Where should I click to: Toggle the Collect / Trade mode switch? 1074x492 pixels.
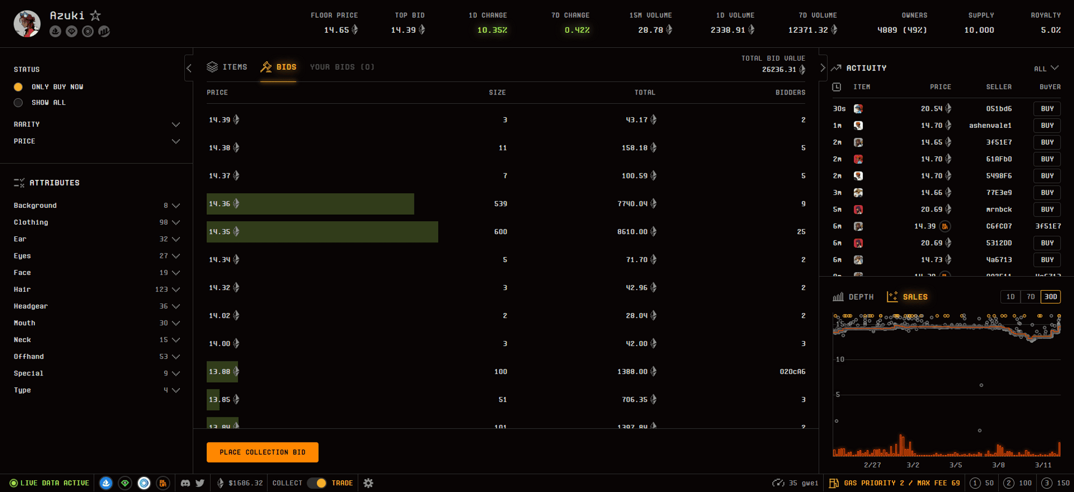317,483
